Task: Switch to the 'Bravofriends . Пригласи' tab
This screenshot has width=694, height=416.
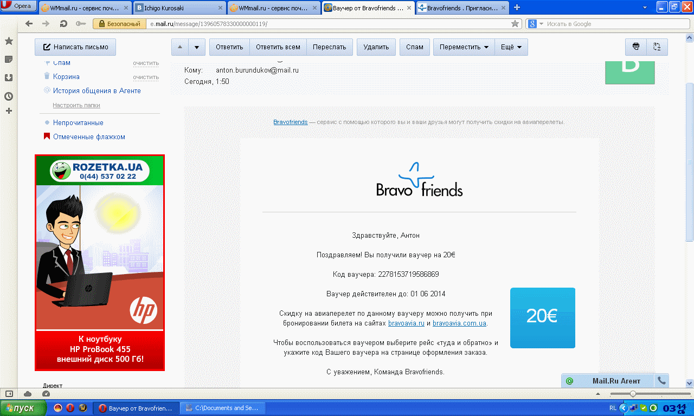Action: [462, 8]
